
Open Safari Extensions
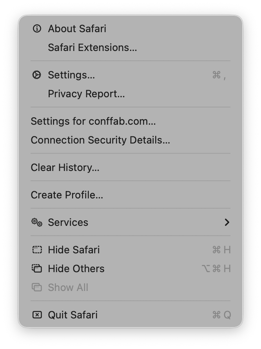(x=92, y=47)
